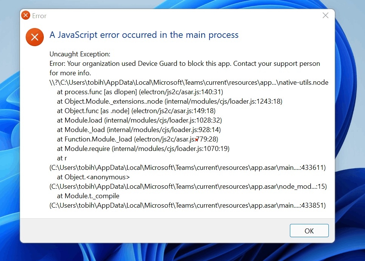Click the app.asar main path ending 433611
The width and height of the screenshot is (365, 261).
click(187, 167)
